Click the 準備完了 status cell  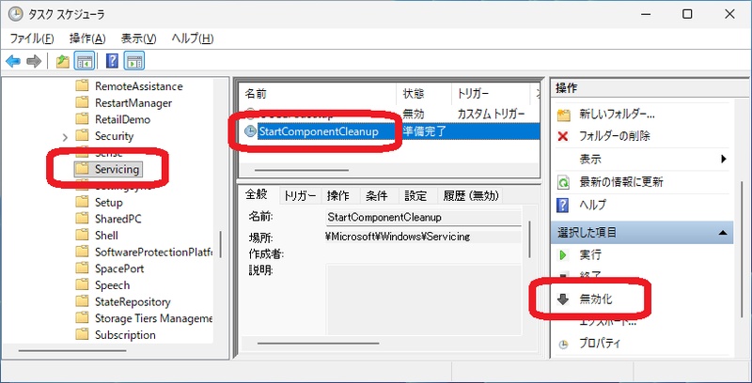tap(425, 131)
